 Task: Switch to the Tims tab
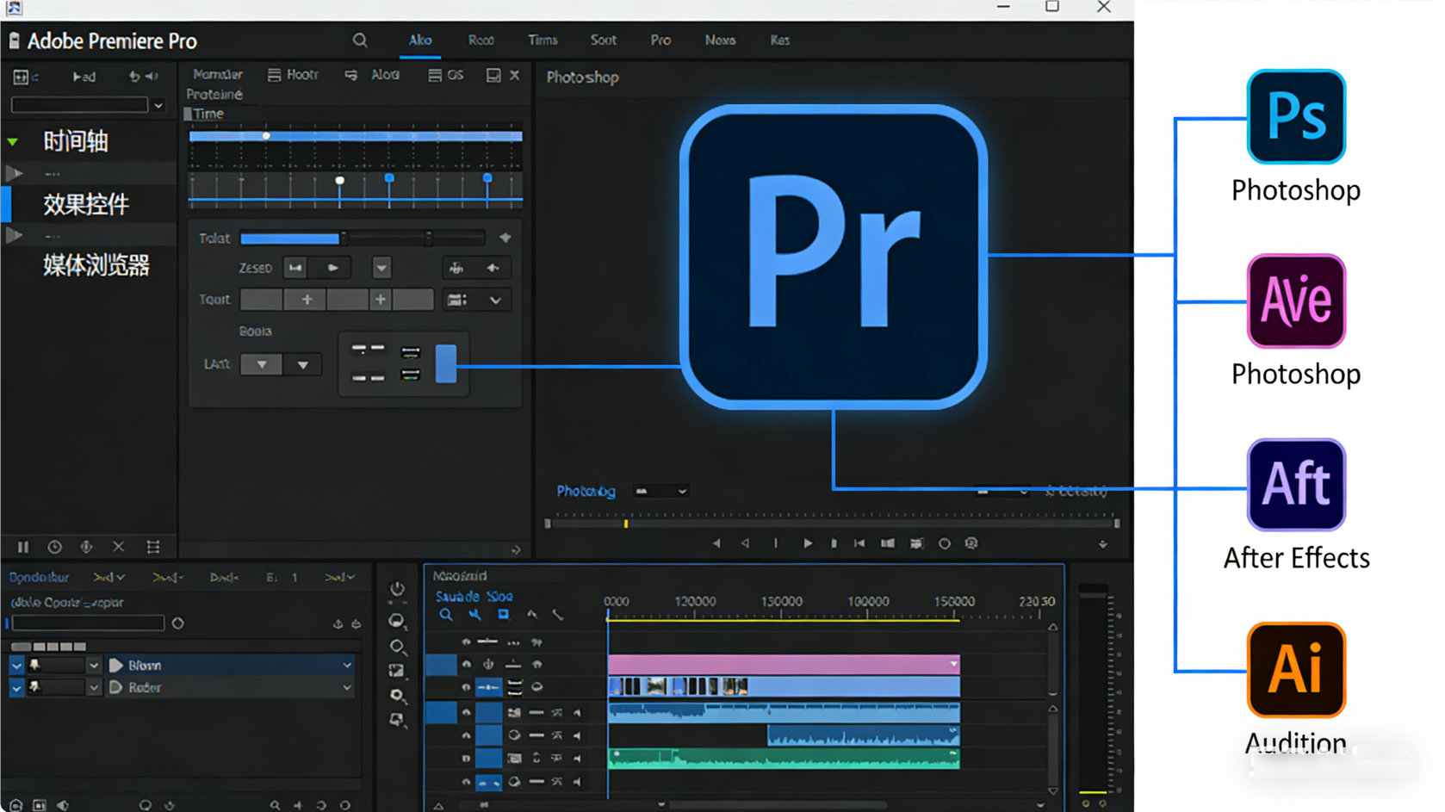[543, 40]
